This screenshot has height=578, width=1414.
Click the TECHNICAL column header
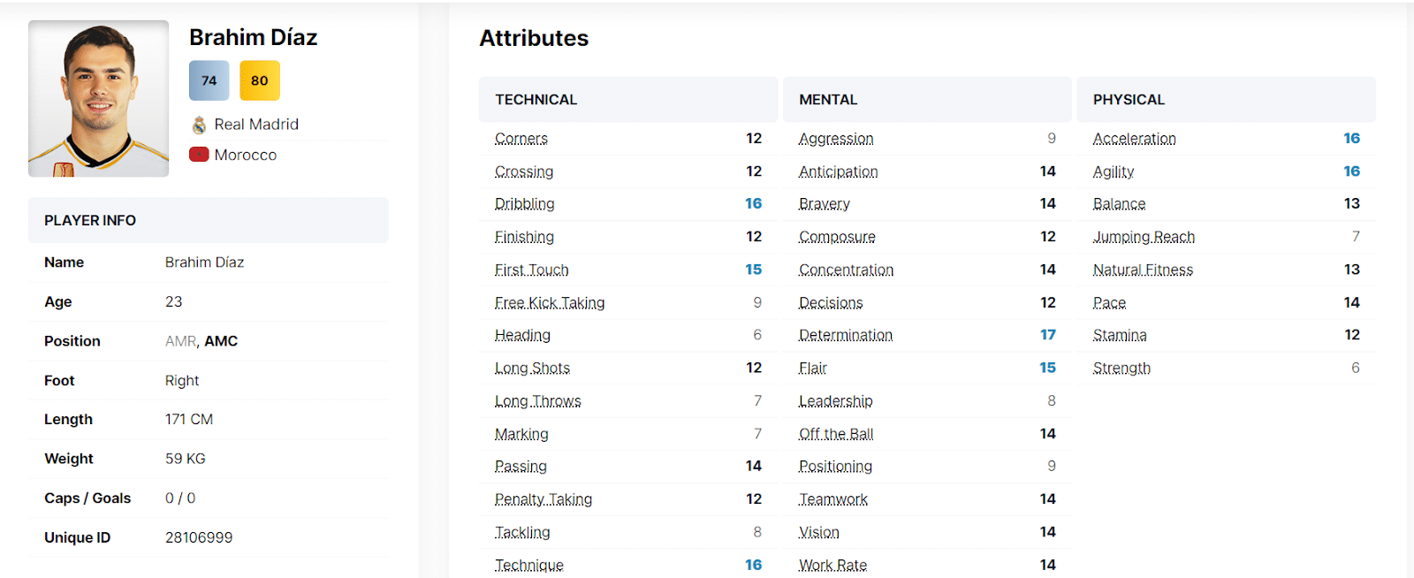(536, 100)
